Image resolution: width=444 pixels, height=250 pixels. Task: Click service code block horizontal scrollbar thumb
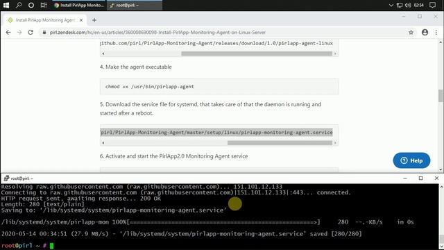tap(280, 143)
